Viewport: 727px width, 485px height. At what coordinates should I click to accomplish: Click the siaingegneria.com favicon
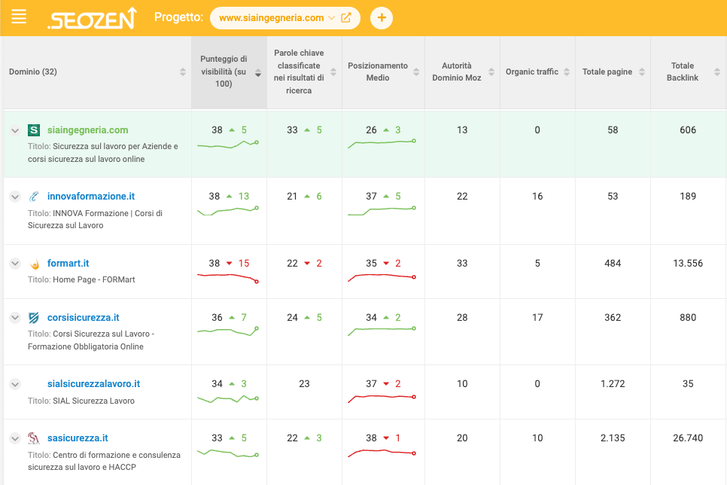[x=34, y=130]
